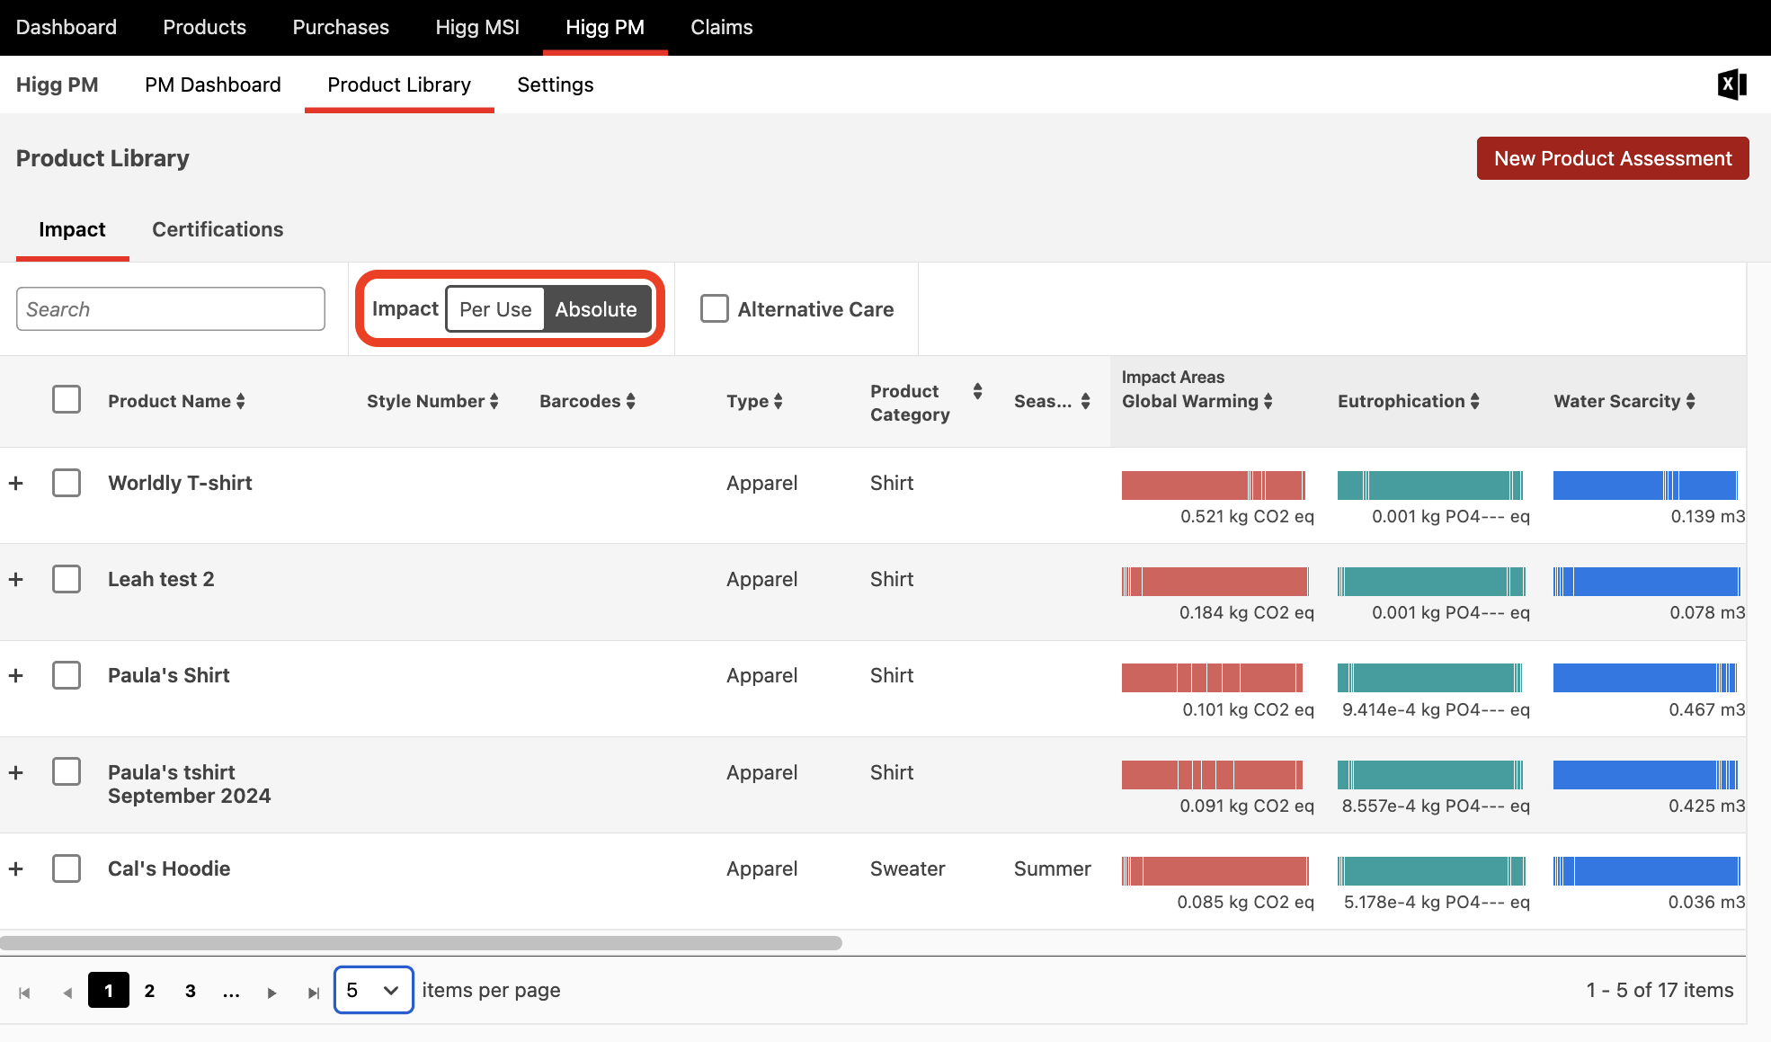Switch to the Certifications tab
The image size is (1771, 1042).
pos(218,229)
